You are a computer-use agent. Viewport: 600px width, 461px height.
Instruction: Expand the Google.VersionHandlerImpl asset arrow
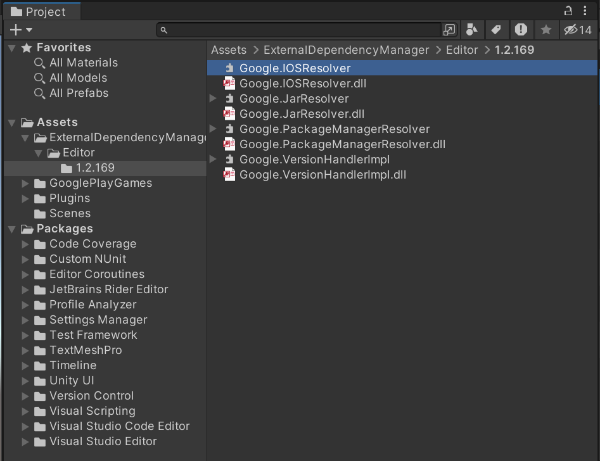pyautogui.click(x=214, y=160)
